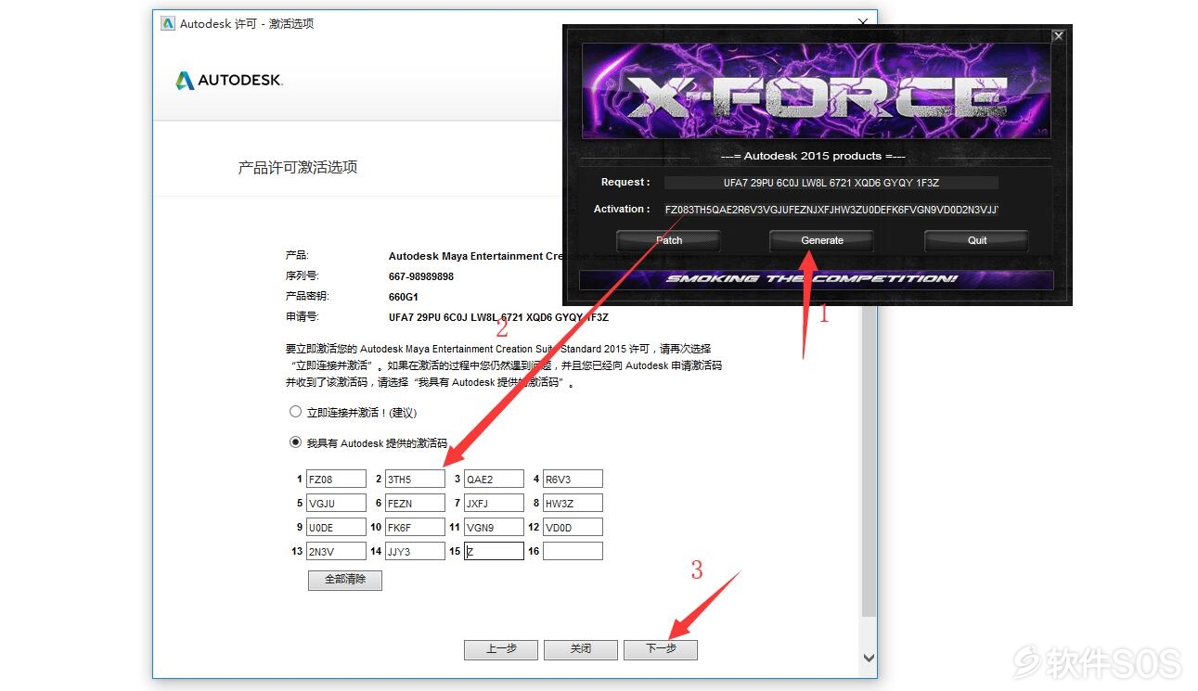Click the 上一步 back button

click(501, 649)
